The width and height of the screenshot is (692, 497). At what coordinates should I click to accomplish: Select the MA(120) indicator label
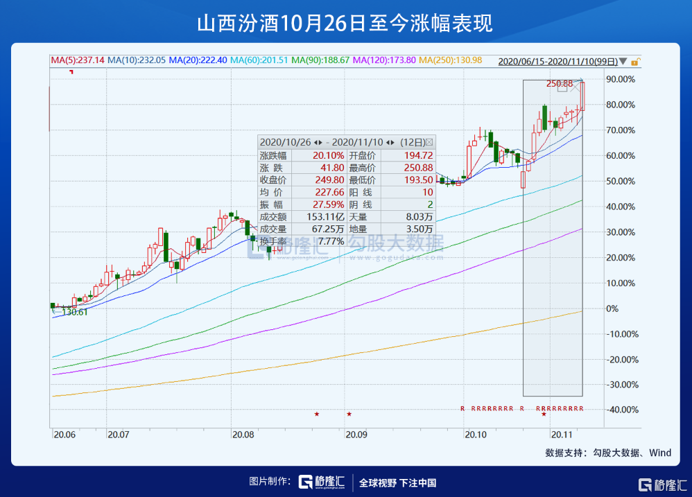click(386, 60)
